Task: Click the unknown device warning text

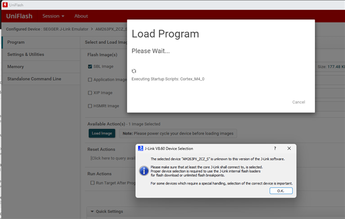Action: (218, 159)
